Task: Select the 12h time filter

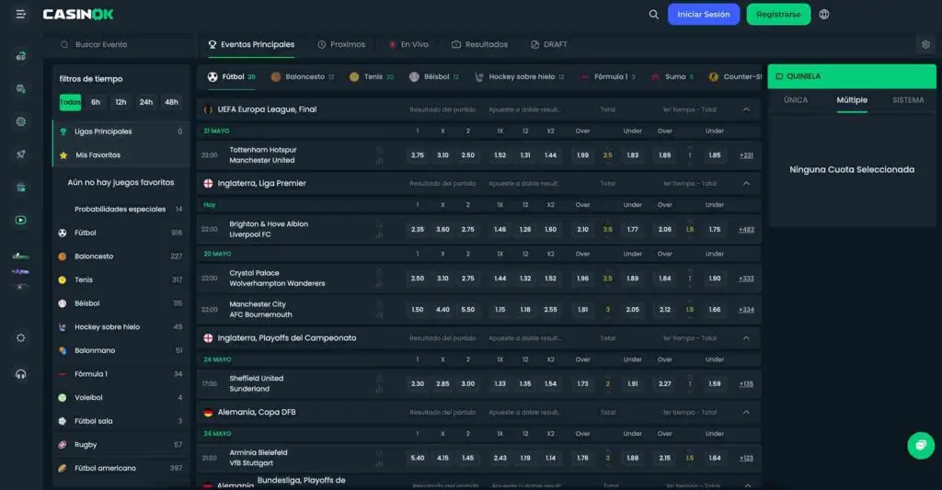Action: [x=121, y=102]
